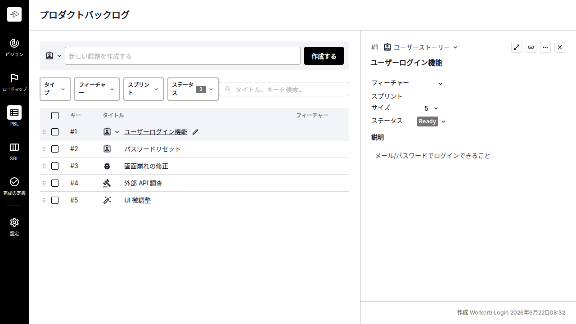Focus the タイトル、キーを検索 search field
Viewport: 576px width, 324px height.
click(284, 89)
